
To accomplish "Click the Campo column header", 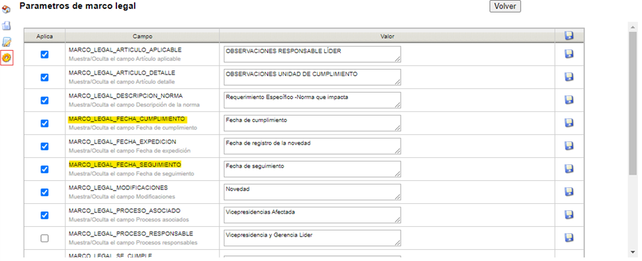I will click(142, 36).
